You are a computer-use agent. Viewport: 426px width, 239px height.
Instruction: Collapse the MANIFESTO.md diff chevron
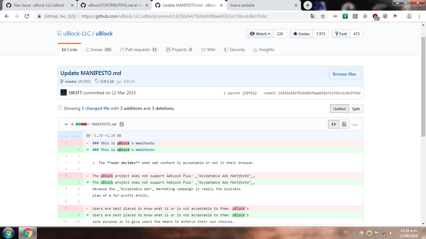66,124
